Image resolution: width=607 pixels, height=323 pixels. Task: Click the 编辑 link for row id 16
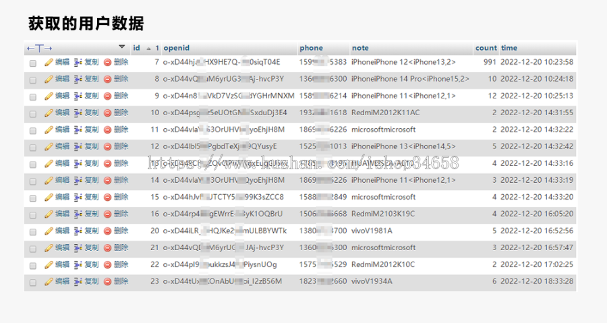point(62,214)
